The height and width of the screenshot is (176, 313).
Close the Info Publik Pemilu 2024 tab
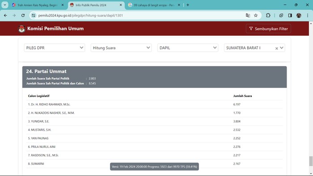(121, 5)
